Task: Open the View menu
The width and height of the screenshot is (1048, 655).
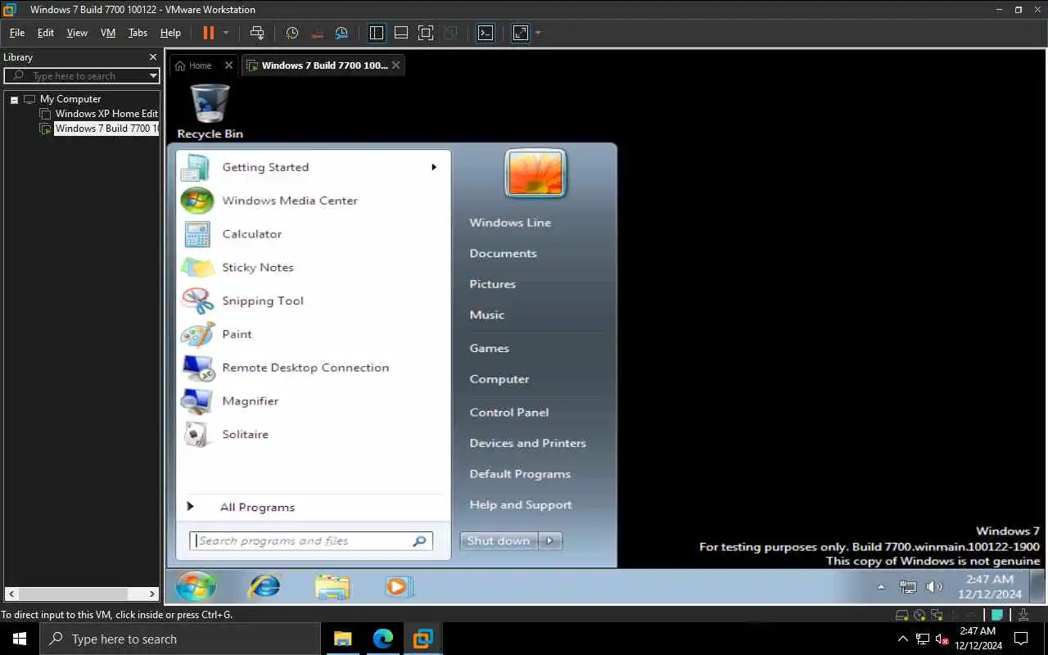Action: 77,33
